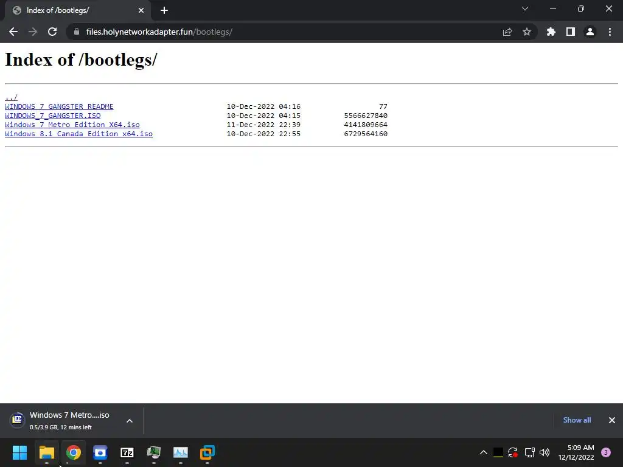The image size is (623, 467).
Task: Click the date 11-Dec-2022 22:39
Action: pos(263,125)
